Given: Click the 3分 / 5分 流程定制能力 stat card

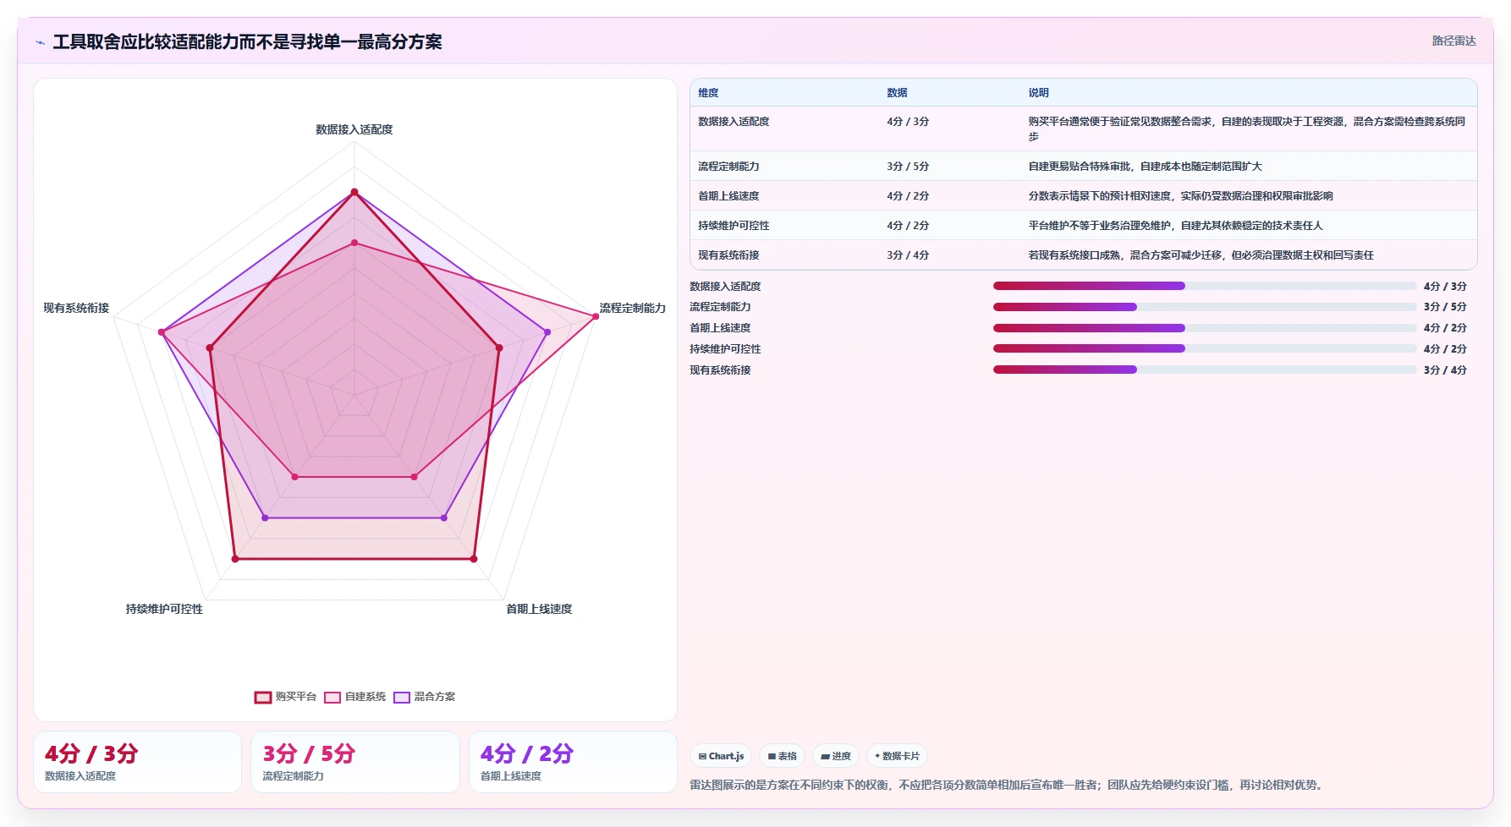Looking at the screenshot, I should [355, 762].
